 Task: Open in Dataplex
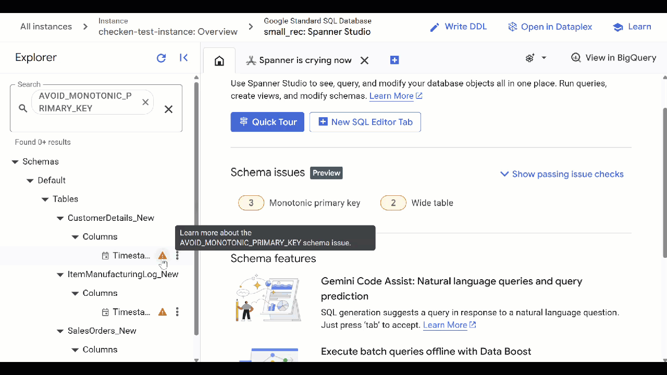point(550,27)
